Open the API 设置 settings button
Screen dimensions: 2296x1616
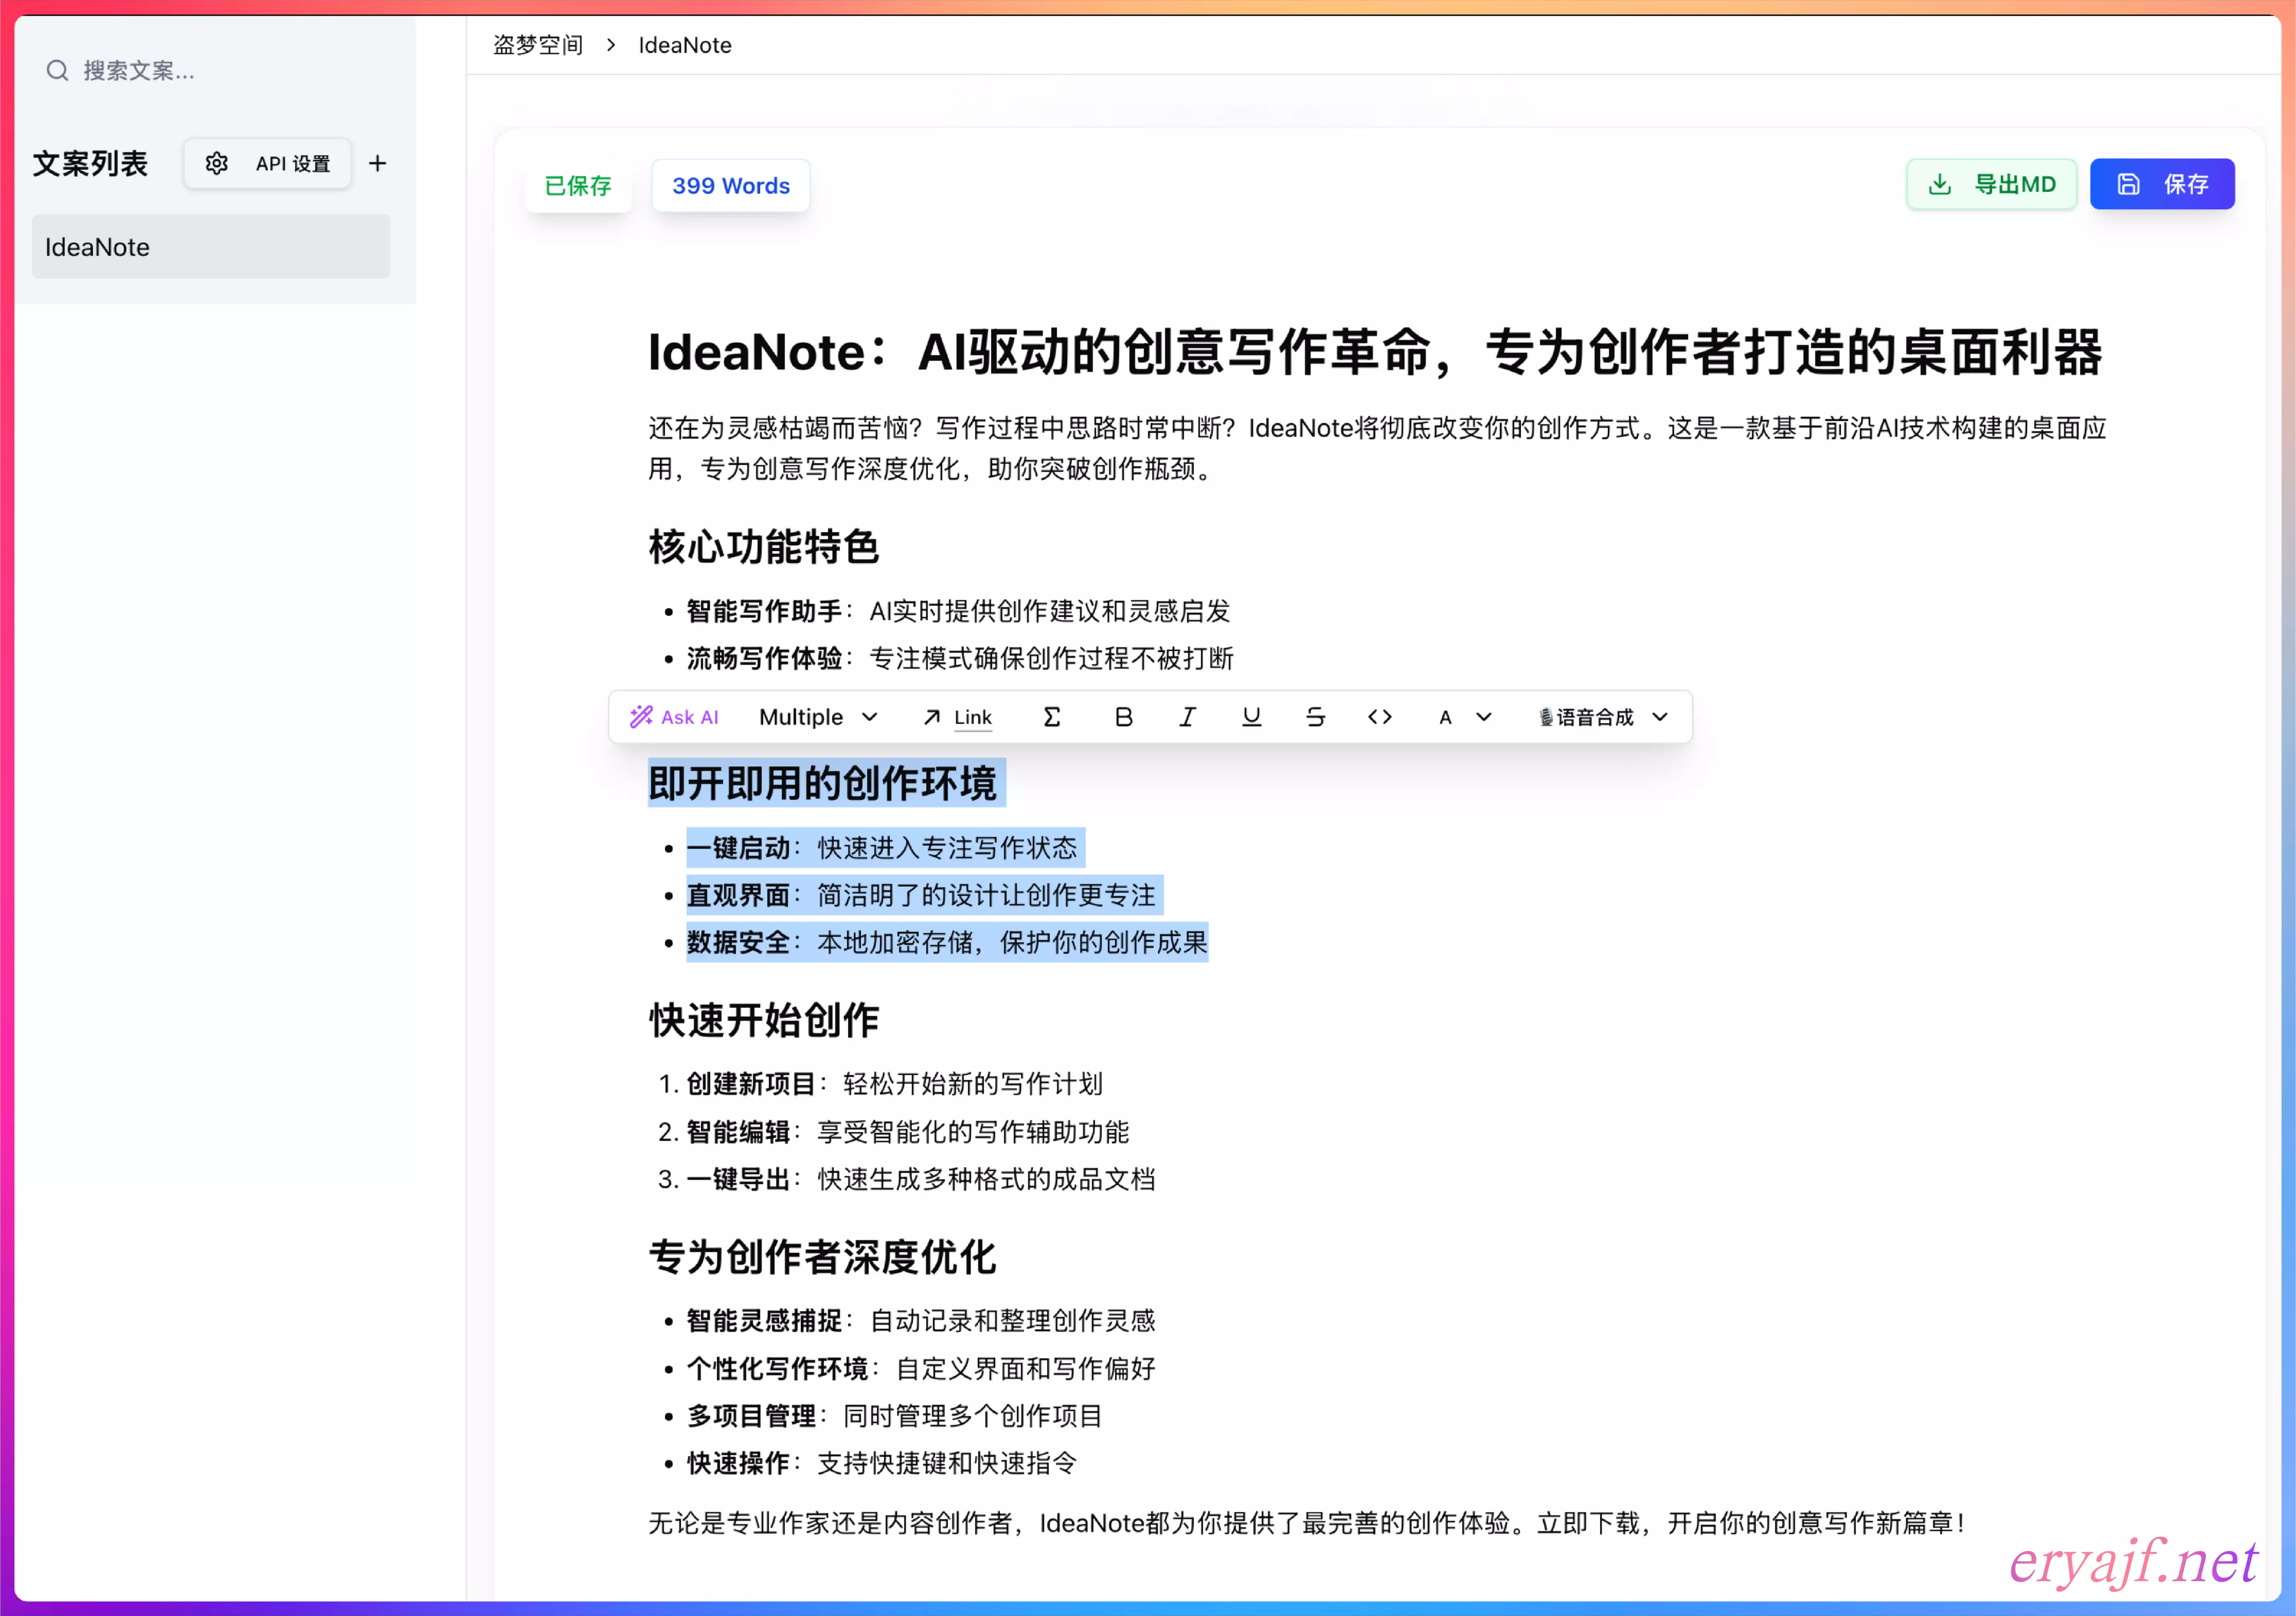tap(267, 163)
